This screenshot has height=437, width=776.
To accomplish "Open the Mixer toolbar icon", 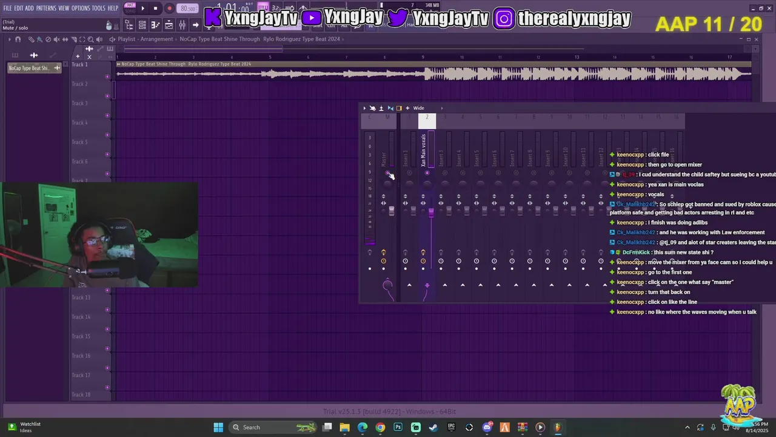I will tap(182, 25).
